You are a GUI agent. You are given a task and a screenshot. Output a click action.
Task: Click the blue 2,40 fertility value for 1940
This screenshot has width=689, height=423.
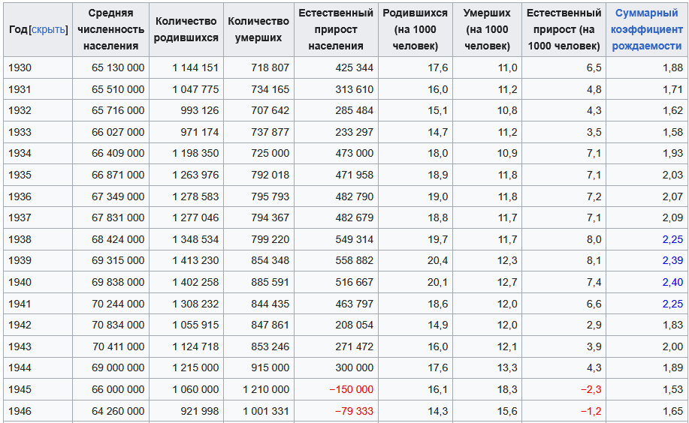click(672, 282)
